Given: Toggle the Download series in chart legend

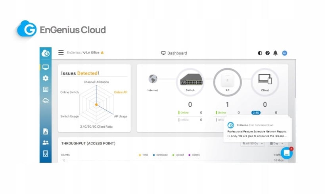Looking at the screenshot, I should pyautogui.click(x=160, y=155).
